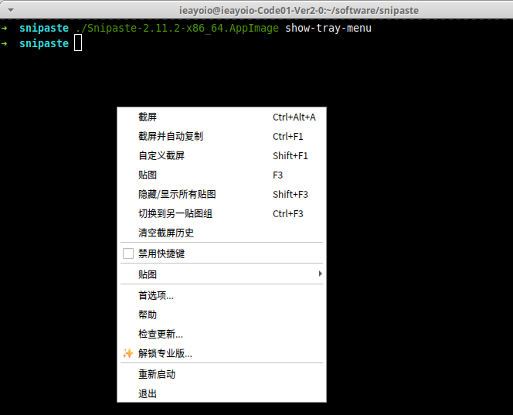Screen dimensions: 513x415
Task: Choose 截屏并自动复制 from the tray menu
Action: (222, 136)
